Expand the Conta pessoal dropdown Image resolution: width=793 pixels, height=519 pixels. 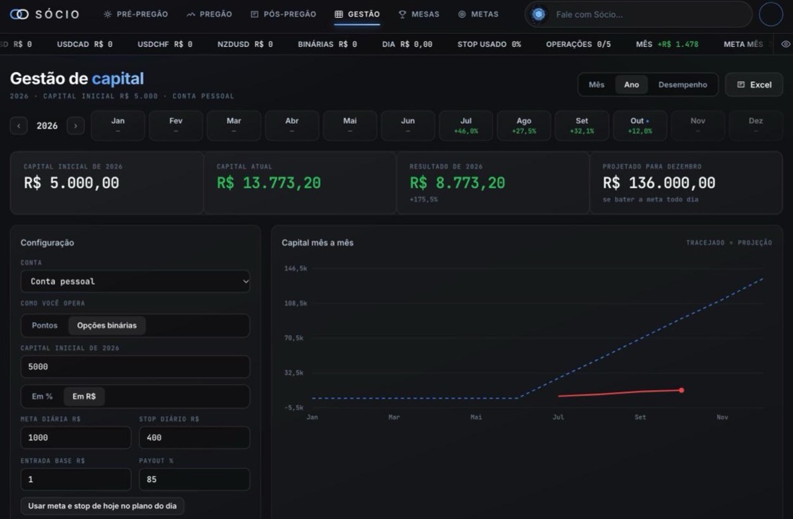point(135,281)
